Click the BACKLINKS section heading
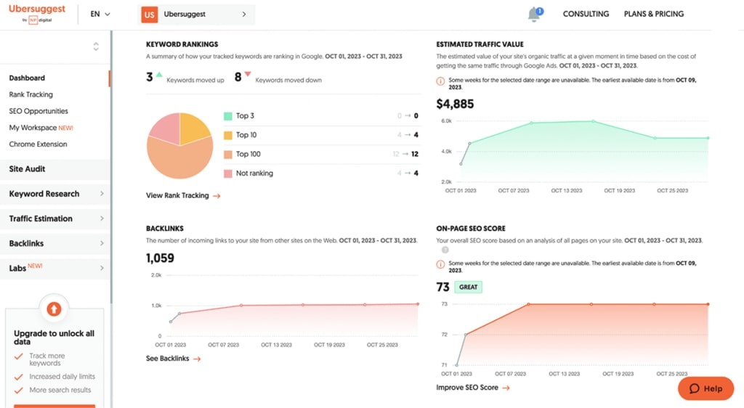The height and width of the screenshot is (408, 744). pyautogui.click(x=165, y=229)
